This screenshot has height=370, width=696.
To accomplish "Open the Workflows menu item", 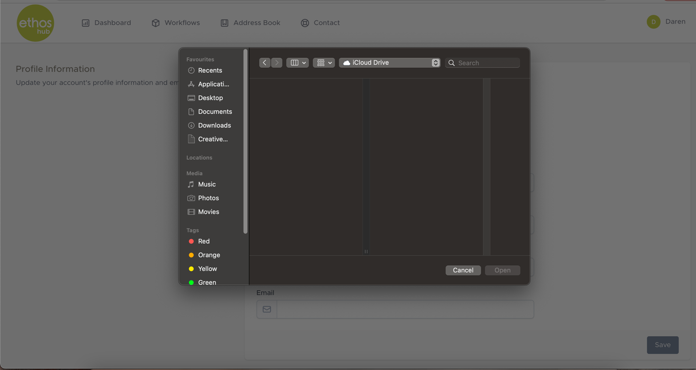I will click(x=176, y=23).
